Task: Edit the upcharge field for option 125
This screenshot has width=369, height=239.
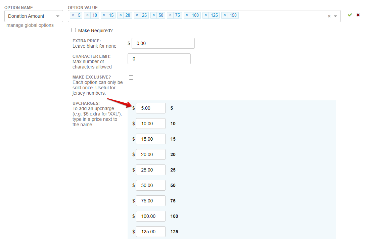Action: (151, 232)
